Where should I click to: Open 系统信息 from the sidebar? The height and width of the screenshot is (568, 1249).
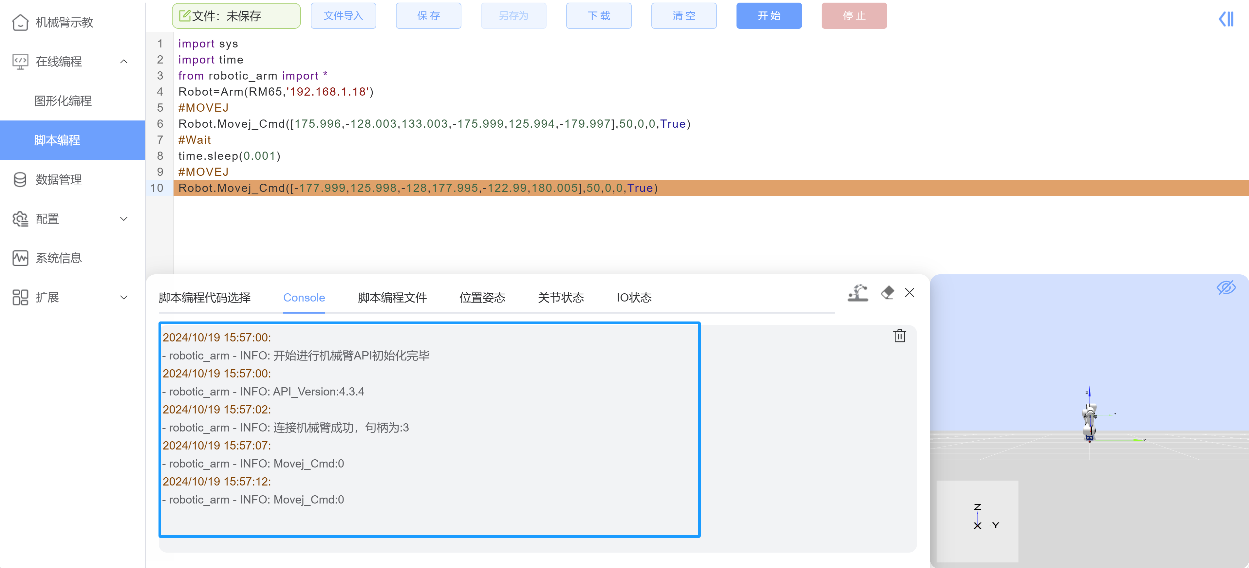click(x=58, y=258)
